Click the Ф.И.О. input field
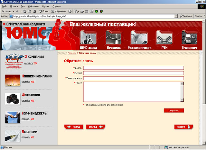Image resolution: width=206 pixels, height=150 pixels. (134, 68)
